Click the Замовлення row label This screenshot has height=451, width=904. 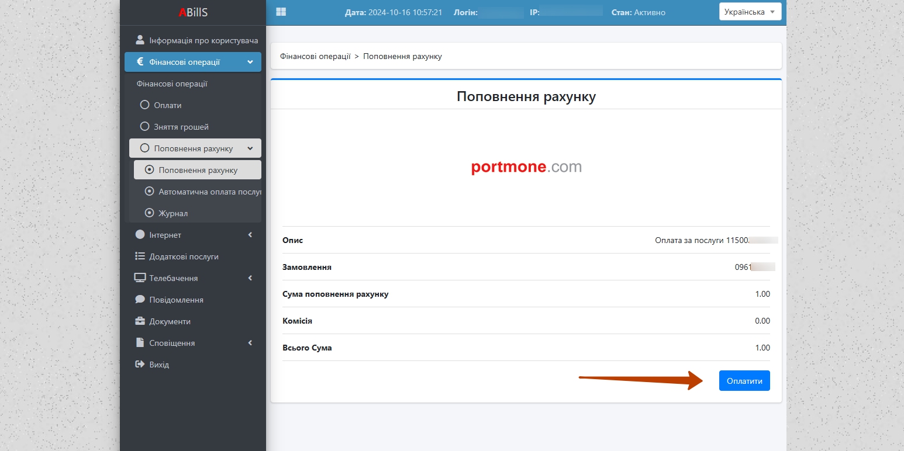(x=307, y=267)
